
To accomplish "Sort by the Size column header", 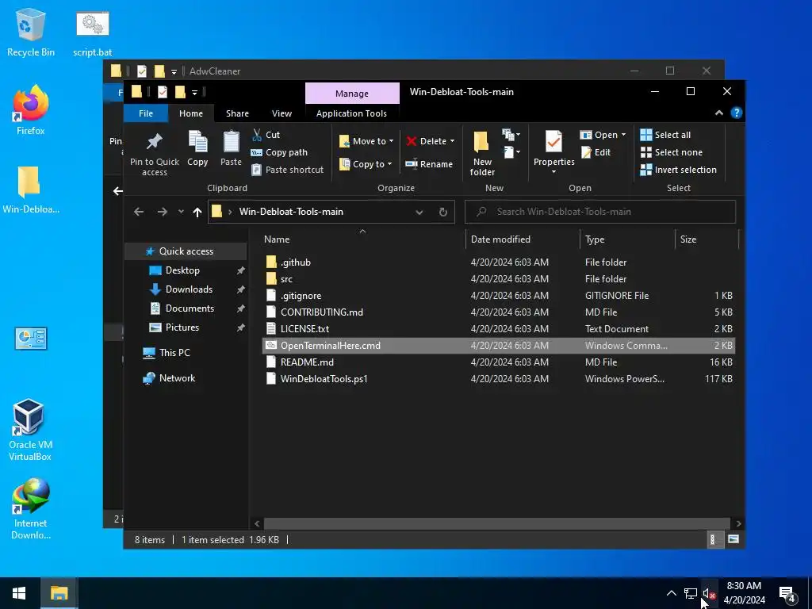I will pyautogui.click(x=707, y=239).
